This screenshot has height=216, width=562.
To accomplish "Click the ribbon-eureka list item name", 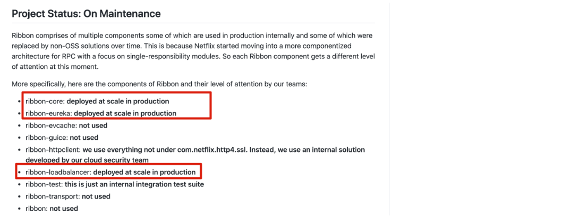I will 48,113.
